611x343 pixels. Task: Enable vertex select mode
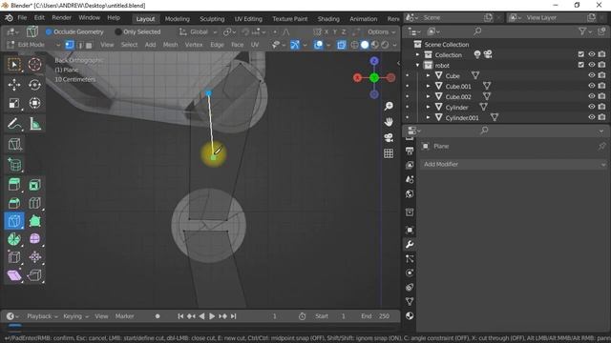[x=70, y=45]
